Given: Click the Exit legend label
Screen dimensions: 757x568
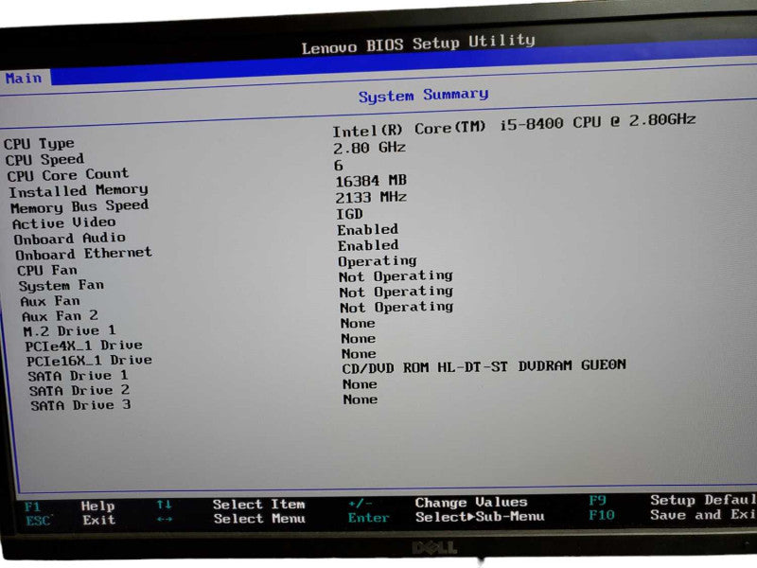Looking at the screenshot, I should click(x=99, y=520).
